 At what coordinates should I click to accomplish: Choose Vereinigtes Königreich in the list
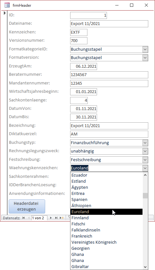click(107, 242)
